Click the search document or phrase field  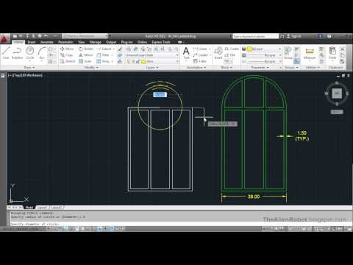coord(255,36)
